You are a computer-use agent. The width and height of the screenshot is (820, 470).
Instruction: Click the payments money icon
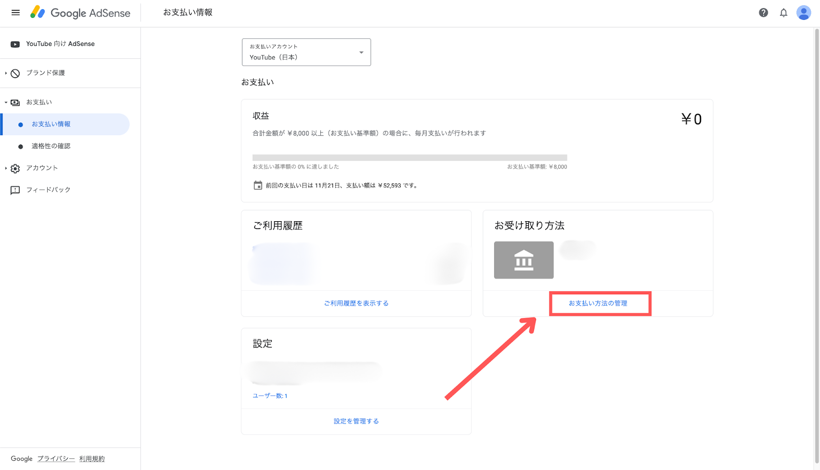click(15, 102)
